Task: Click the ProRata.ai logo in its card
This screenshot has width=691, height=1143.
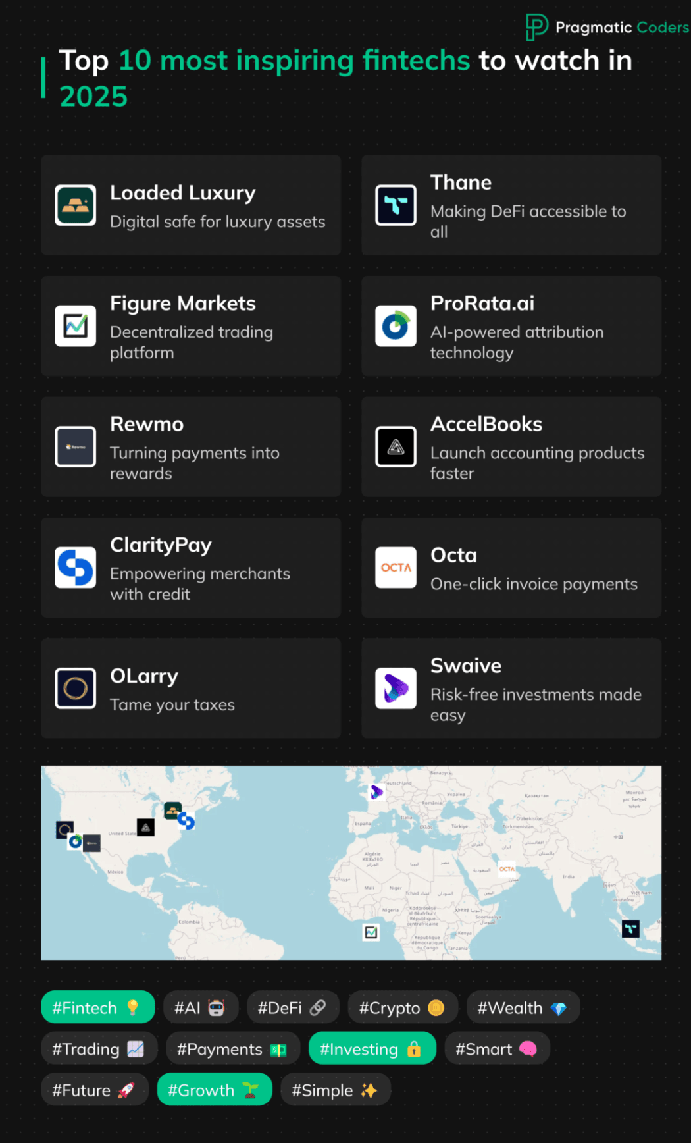Action: coord(396,326)
